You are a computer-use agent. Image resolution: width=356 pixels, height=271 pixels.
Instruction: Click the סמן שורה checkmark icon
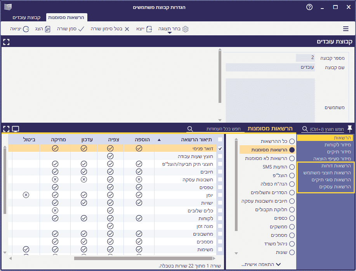[x=81, y=29]
